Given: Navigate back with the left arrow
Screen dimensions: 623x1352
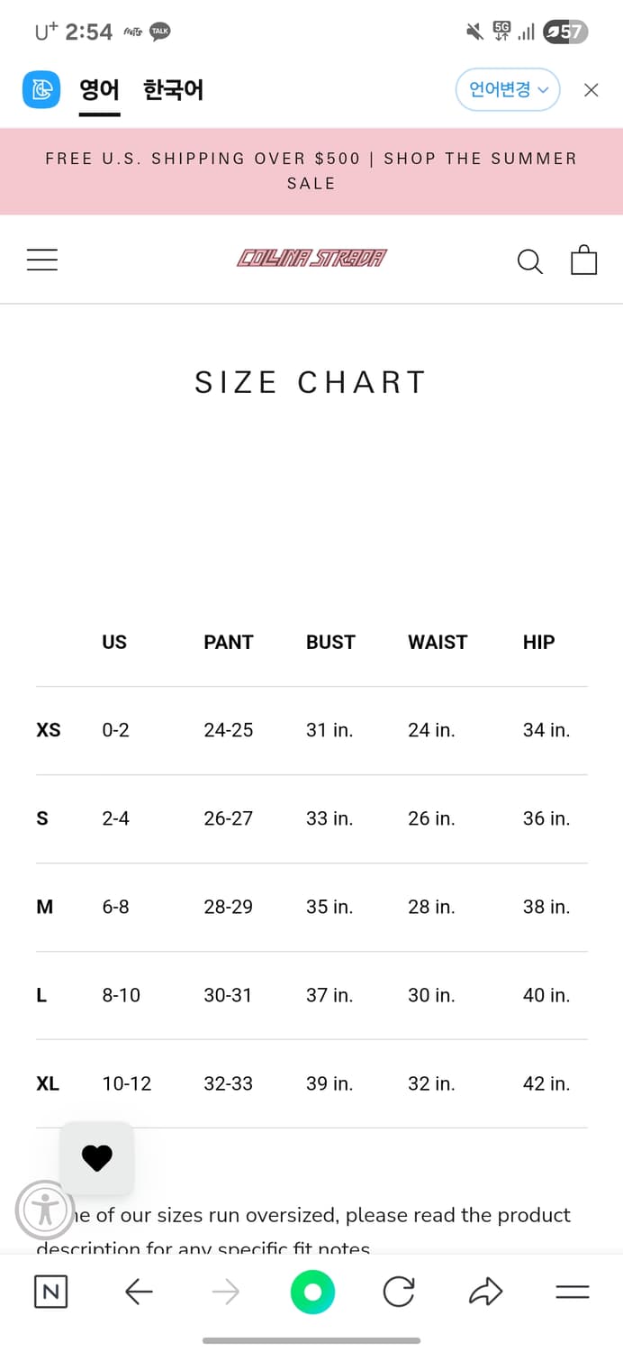Looking at the screenshot, I should 139,1293.
